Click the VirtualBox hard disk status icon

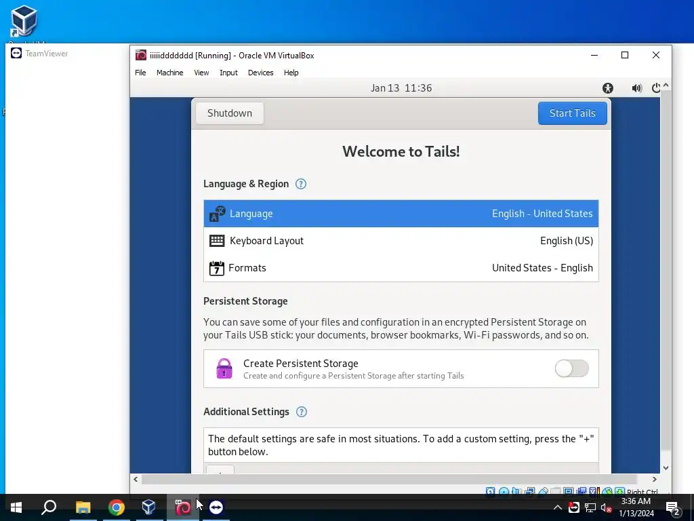pos(491,491)
